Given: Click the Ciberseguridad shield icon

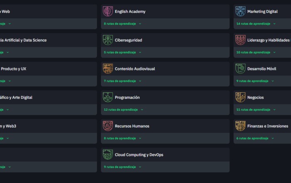Looking at the screenshot, I should (108, 40).
